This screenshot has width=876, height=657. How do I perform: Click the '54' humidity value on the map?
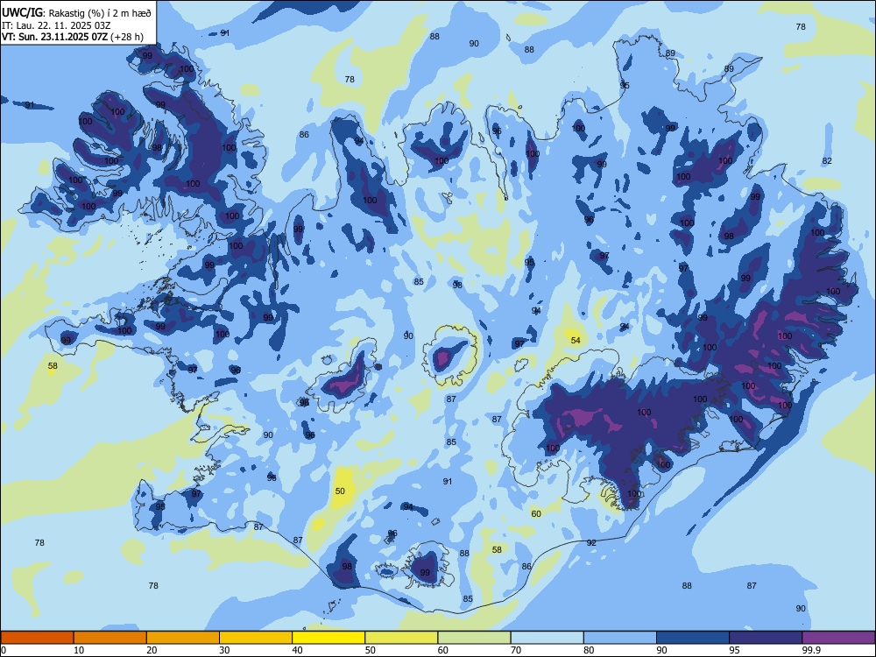click(576, 340)
